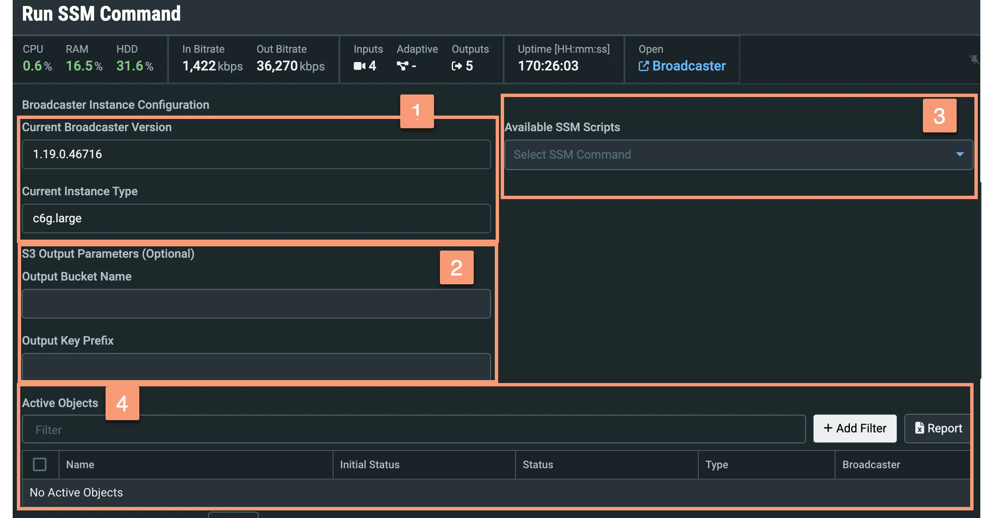Click the Output Key Prefix field
The height and width of the screenshot is (518, 982).
pyautogui.click(x=256, y=366)
